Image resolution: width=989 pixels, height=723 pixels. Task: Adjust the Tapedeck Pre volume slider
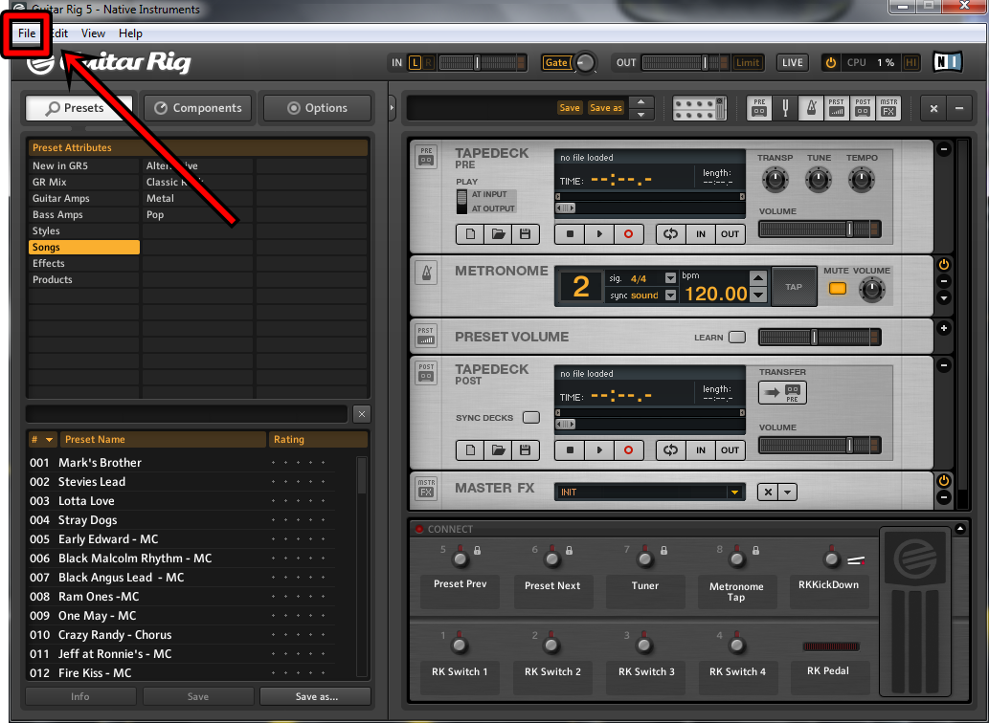[820, 230]
